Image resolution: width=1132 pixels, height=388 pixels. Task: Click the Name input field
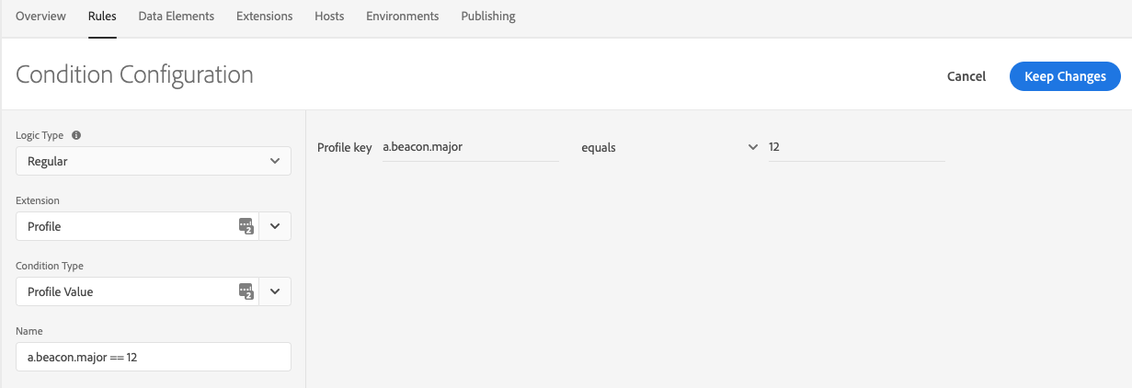[x=154, y=357]
